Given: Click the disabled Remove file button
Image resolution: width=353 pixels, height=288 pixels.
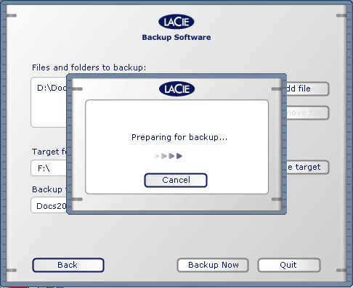Looking at the screenshot, I should (308, 112).
